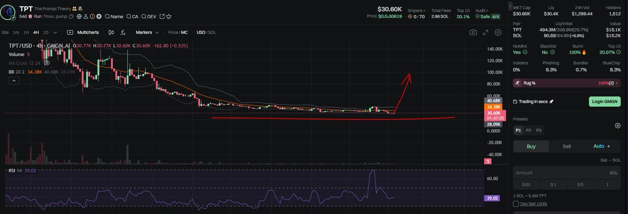Open the Audit details
The image size is (628, 214).
tap(482, 10)
